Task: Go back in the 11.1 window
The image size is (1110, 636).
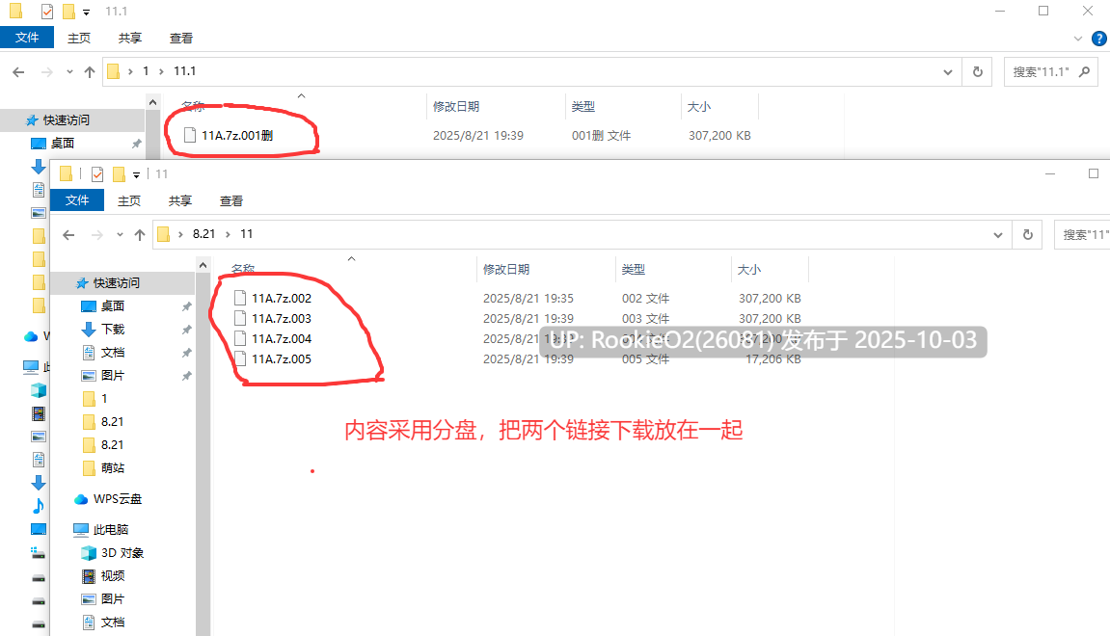Action: 19,71
